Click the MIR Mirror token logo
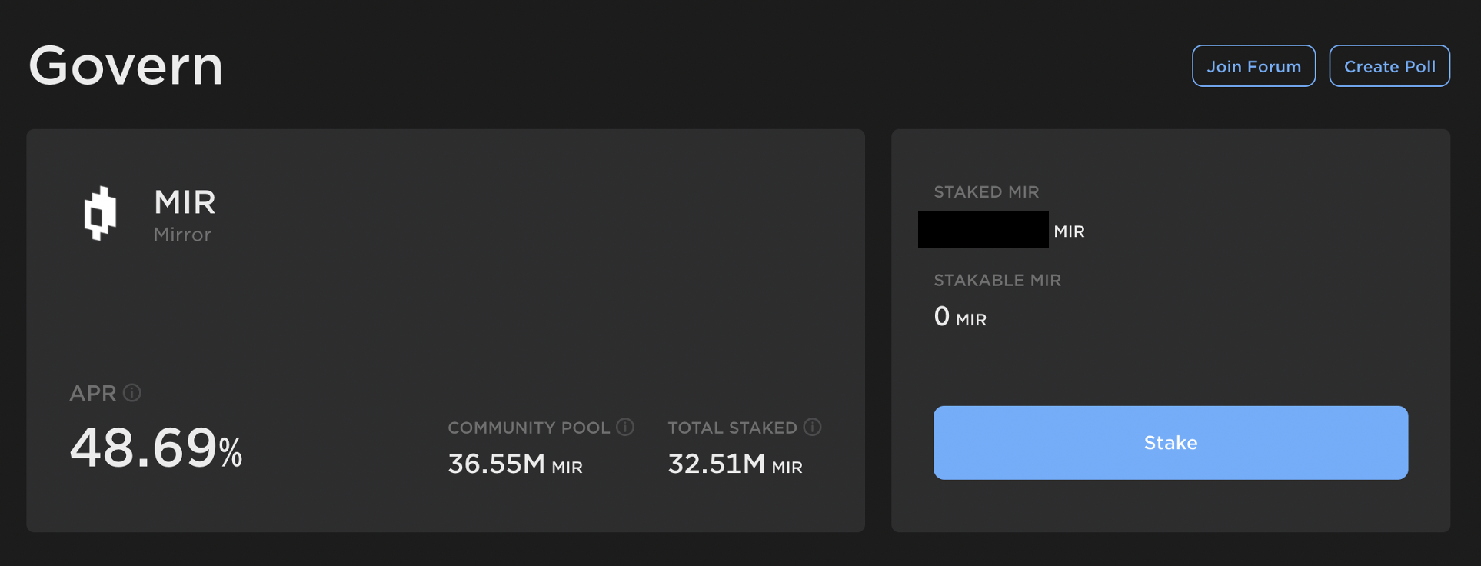 pyautogui.click(x=100, y=214)
